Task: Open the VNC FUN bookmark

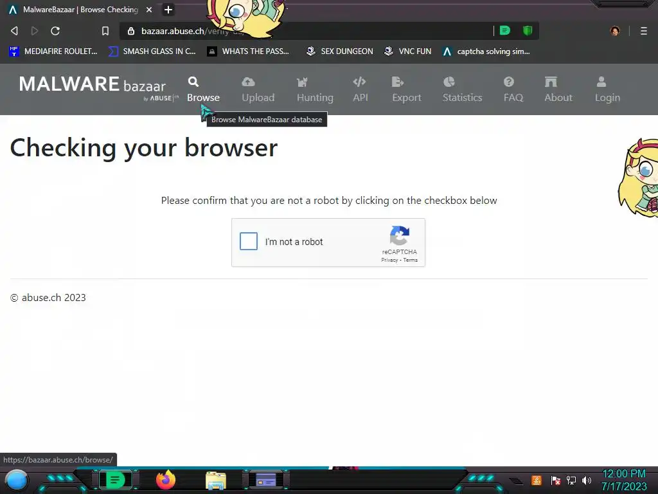Action: (x=408, y=51)
